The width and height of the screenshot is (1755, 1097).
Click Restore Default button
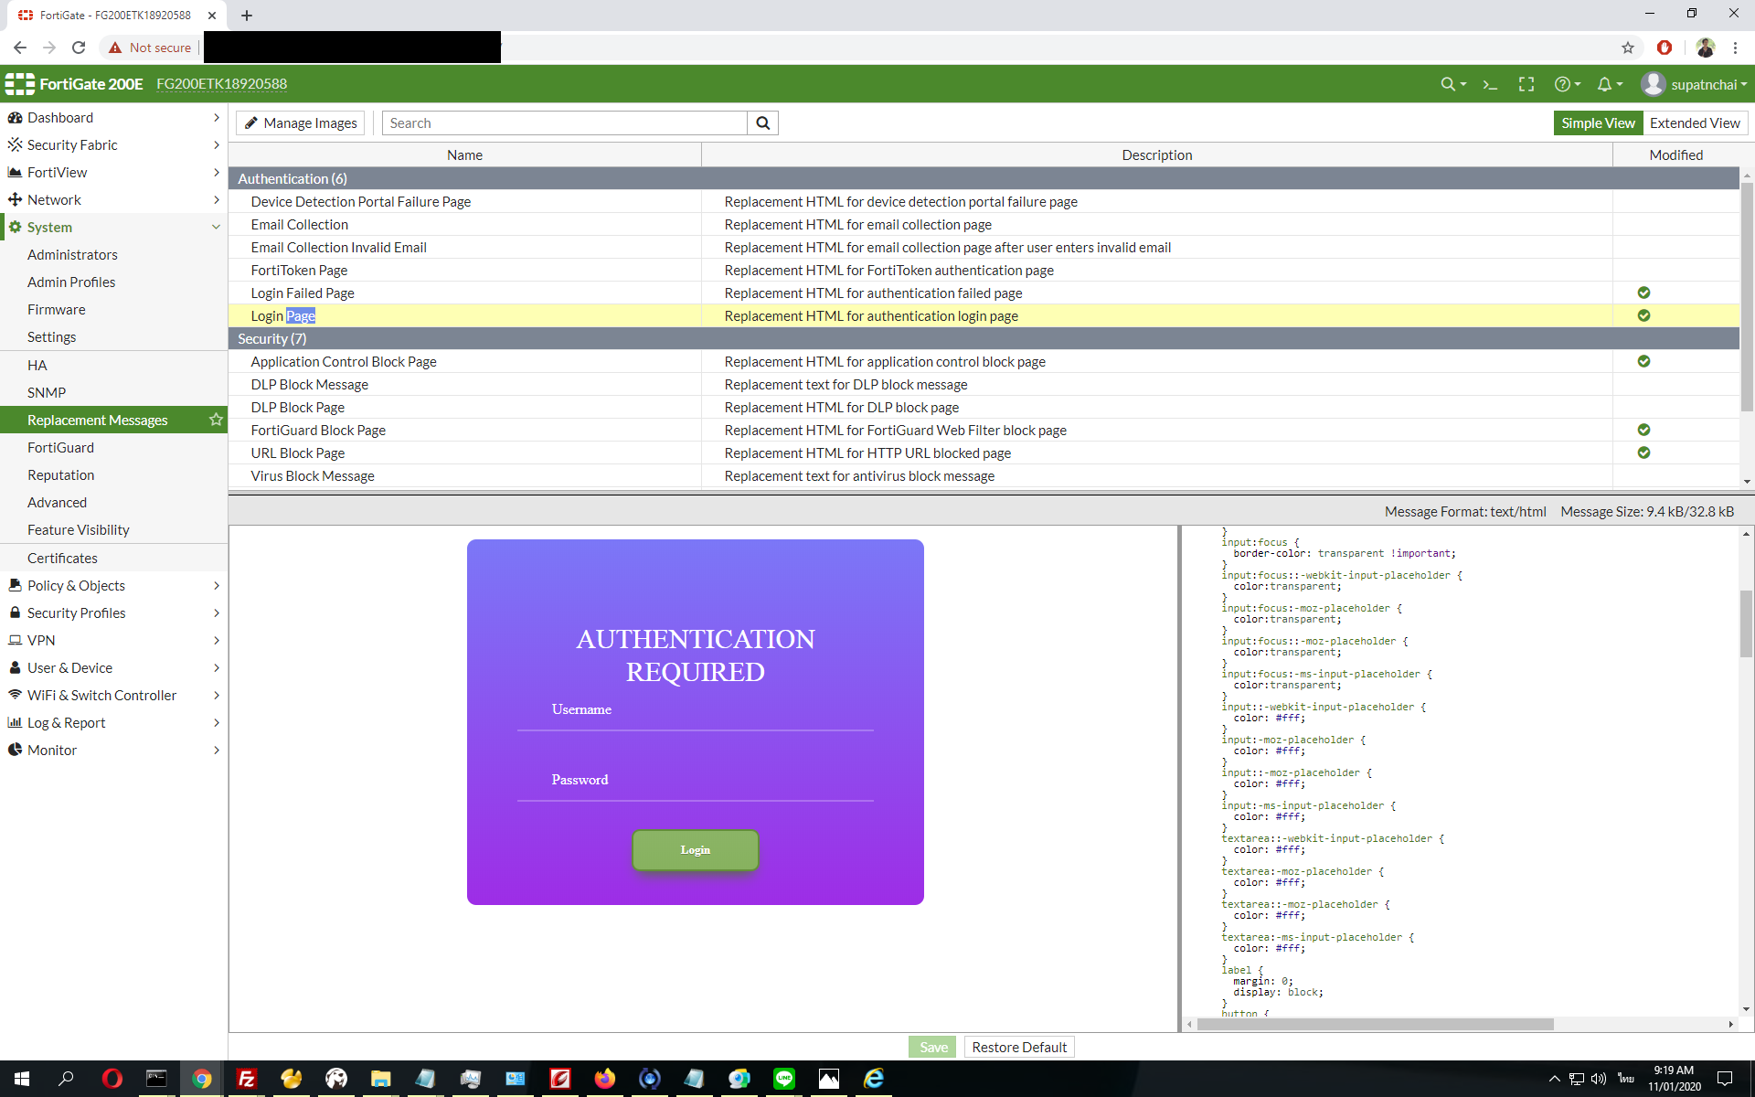coord(1019,1048)
